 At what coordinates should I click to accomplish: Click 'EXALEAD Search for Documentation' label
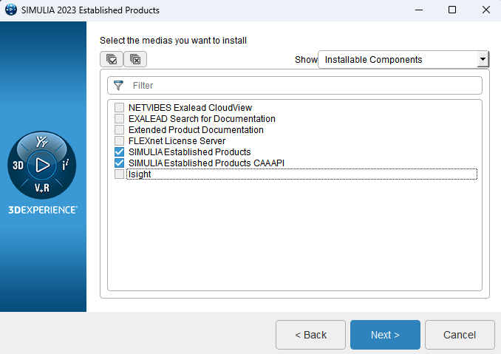pos(202,118)
